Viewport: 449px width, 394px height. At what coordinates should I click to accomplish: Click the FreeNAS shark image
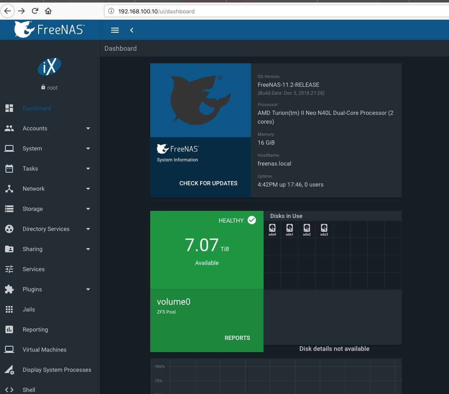point(201,100)
